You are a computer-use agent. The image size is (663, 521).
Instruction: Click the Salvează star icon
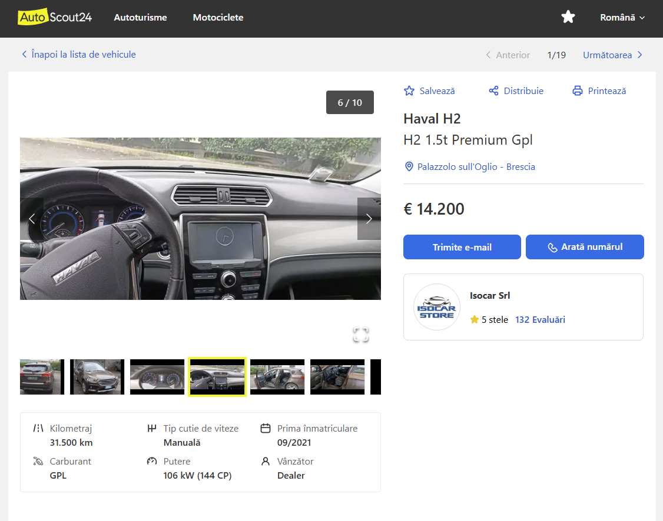(x=409, y=91)
